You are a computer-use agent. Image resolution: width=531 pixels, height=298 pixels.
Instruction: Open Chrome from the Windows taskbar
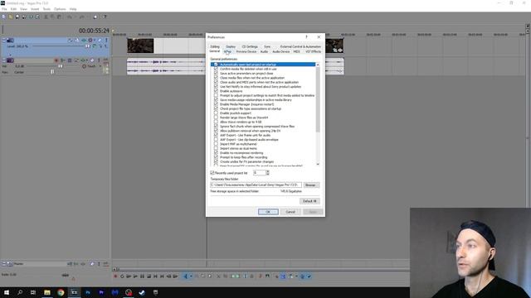[x=61, y=292]
